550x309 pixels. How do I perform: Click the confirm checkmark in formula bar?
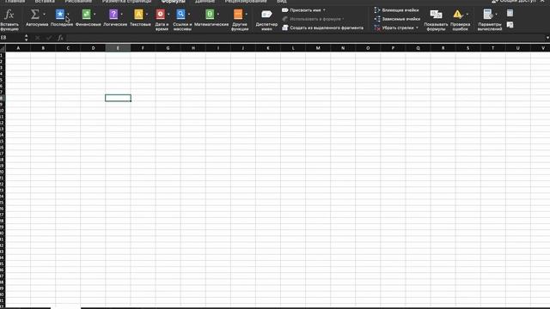49,38
